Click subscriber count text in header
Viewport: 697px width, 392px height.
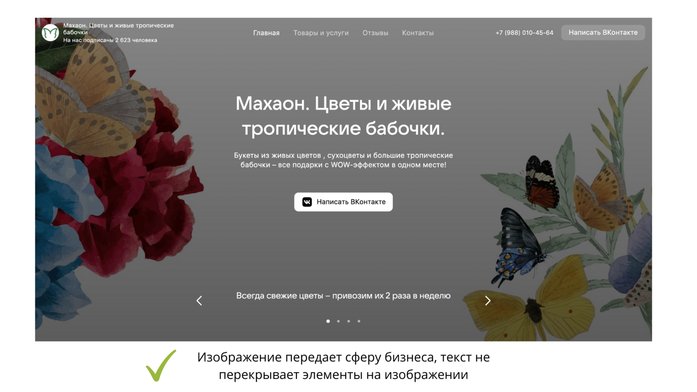(110, 40)
